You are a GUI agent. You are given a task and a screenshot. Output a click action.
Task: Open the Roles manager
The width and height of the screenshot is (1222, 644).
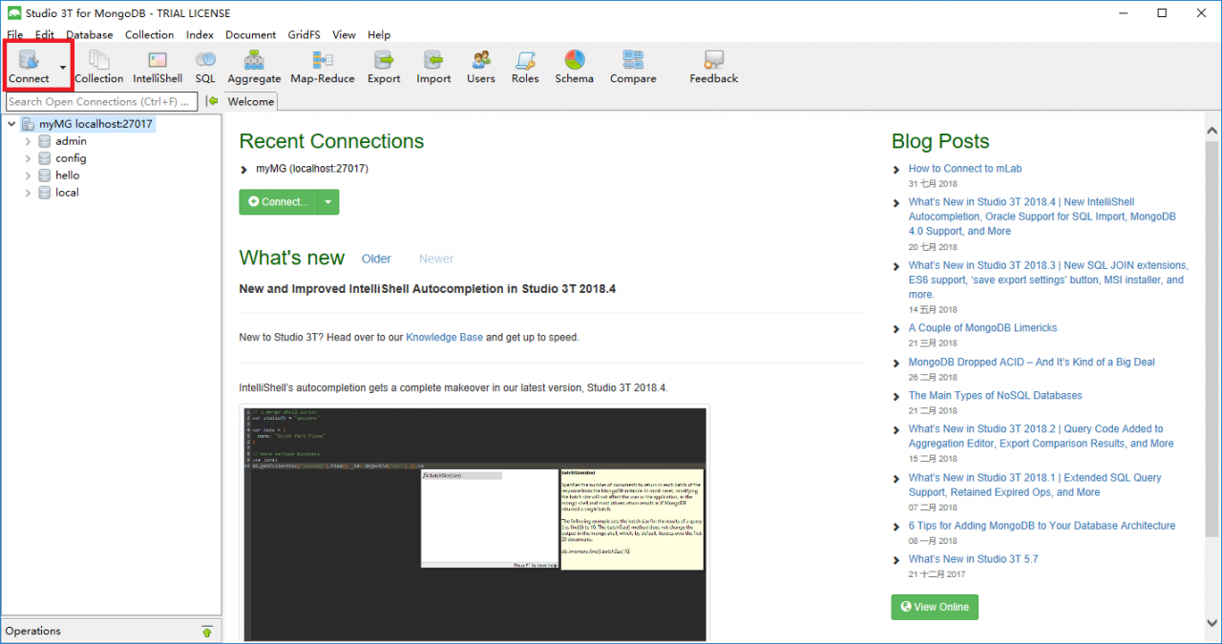point(524,65)
